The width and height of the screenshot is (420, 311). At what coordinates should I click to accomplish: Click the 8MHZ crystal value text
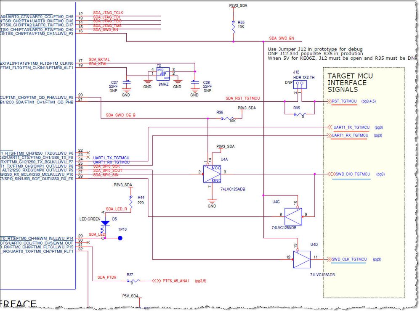(x=163, y=84)
